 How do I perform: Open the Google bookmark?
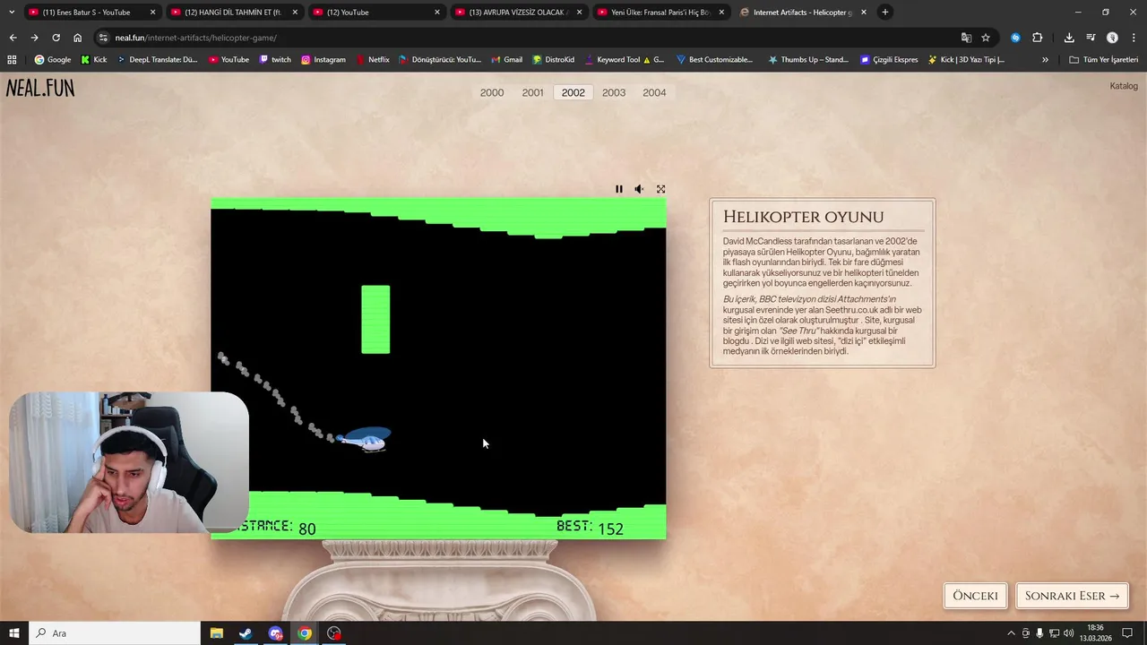[53, 59]
